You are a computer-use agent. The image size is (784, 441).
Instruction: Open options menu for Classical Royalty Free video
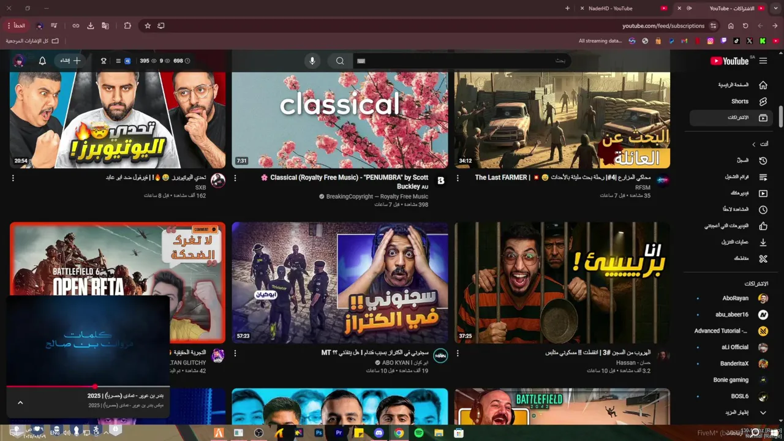pos(235,178)
